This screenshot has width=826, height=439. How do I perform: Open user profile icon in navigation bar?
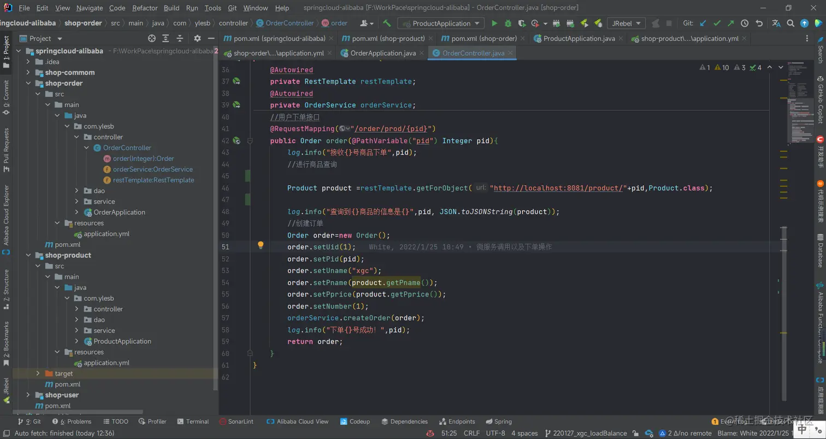[x=367, y=23]
